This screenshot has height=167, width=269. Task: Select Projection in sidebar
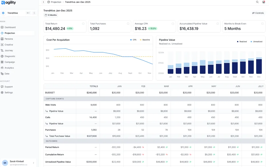[17, 33]
